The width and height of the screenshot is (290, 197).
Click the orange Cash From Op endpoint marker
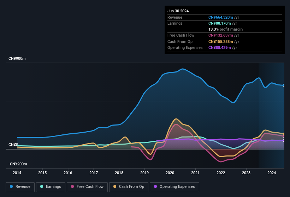pos(284,134)
